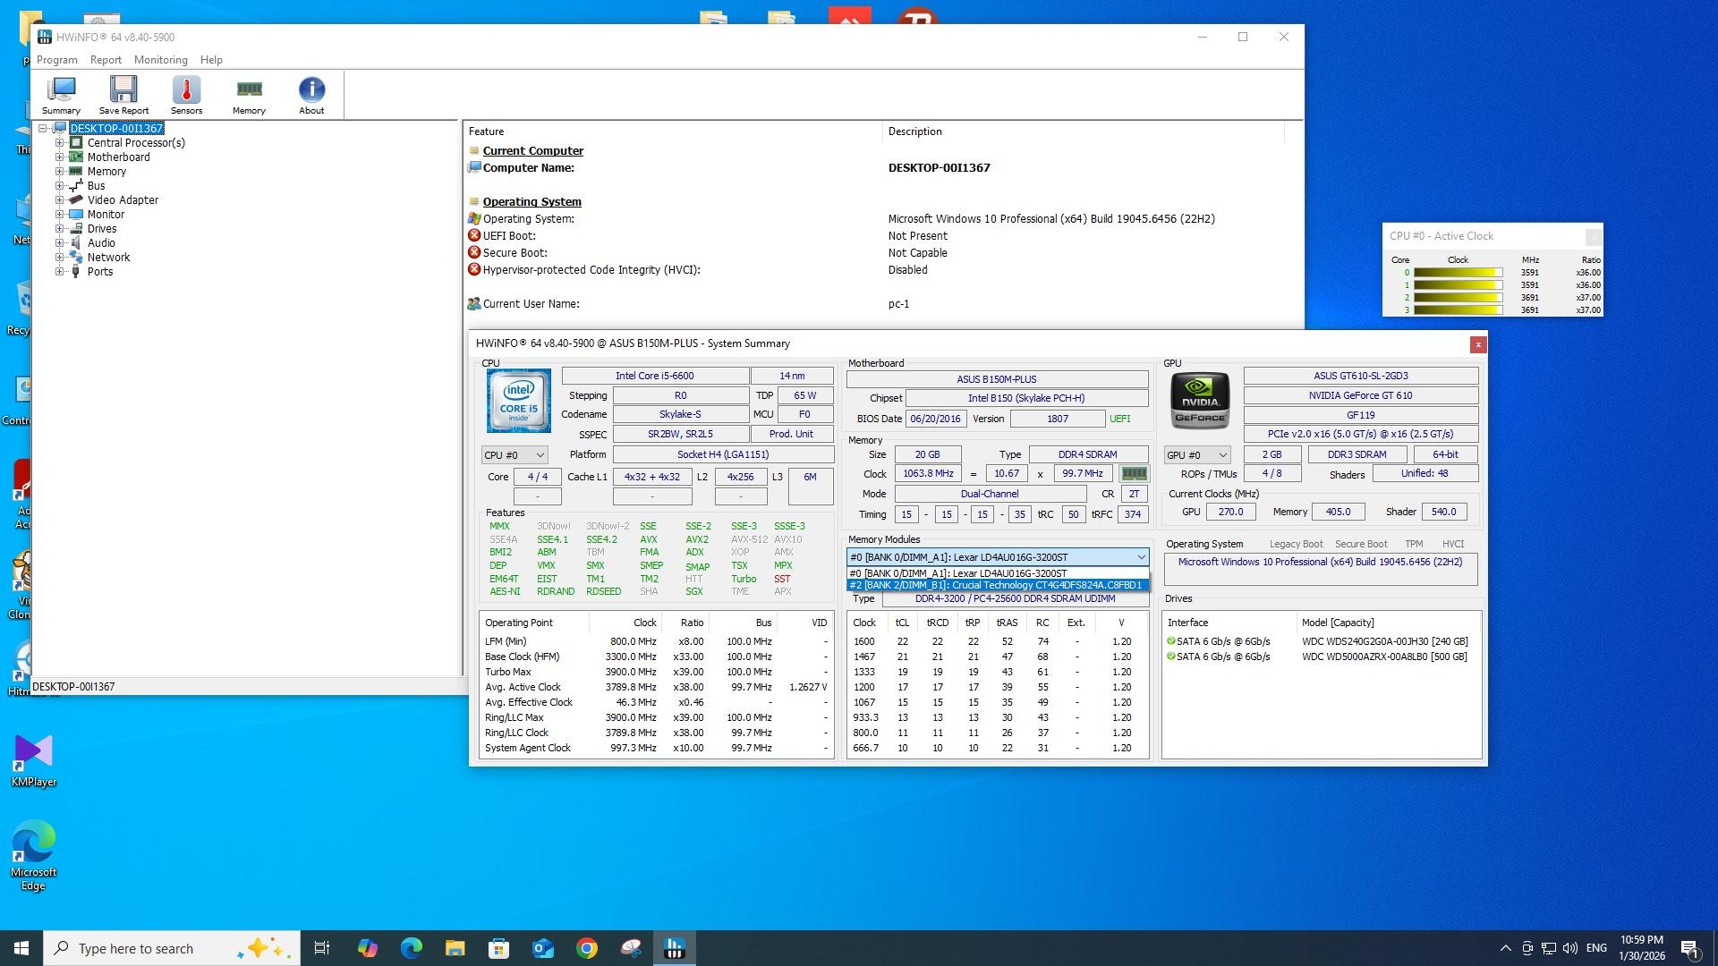Select the Crucial Technology DIMM_B1 module option
The width and height of the screenshot is (1718, 966).
coord(996,586)
